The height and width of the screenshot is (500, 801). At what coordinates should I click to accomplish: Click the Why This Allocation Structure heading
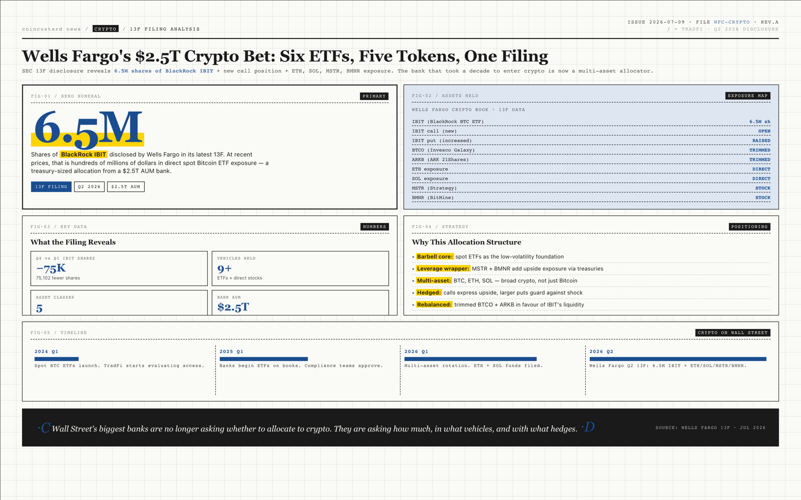(467, 242)
